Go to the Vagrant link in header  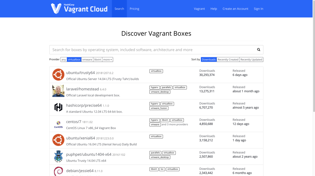(199, 9)
